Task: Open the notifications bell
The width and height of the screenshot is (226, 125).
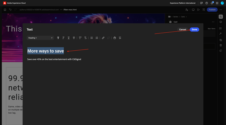Action: tap(212, 3)
